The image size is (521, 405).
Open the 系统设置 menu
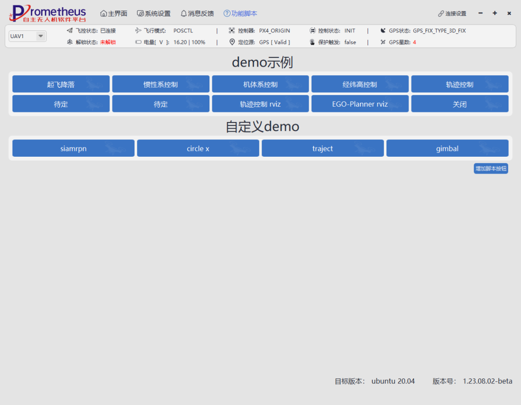pyautogui.click(x=153, y=13)
